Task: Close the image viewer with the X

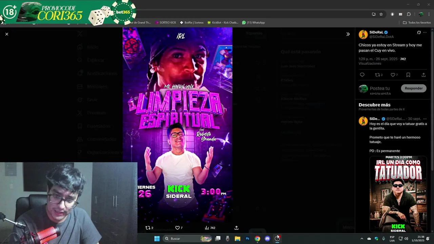Action: tap(6, 34)
